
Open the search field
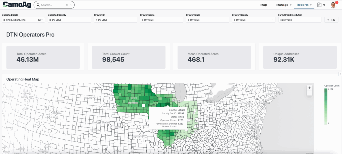pyautogui.click(x=54, y=5)
